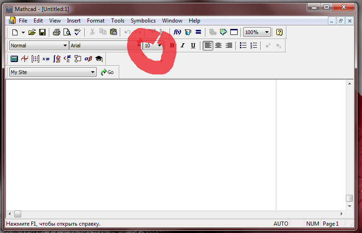Open the Symbolic Keyword graduation cap icon
362x233 pixels.
99,59
